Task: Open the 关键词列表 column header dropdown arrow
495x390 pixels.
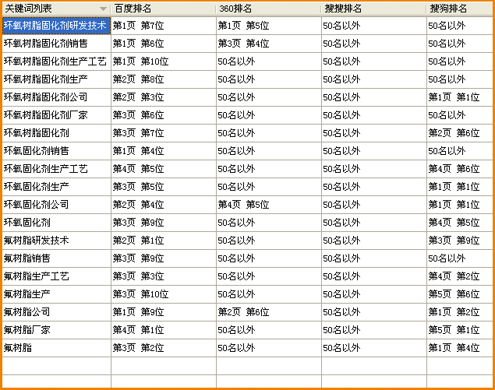Action: (103, 9)
